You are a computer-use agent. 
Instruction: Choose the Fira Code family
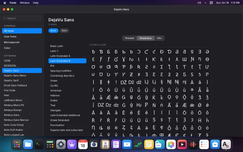point(22,90)
